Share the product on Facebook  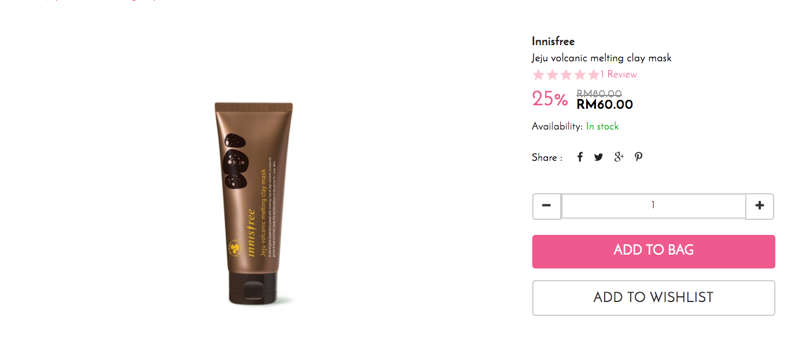coord(580,157)
